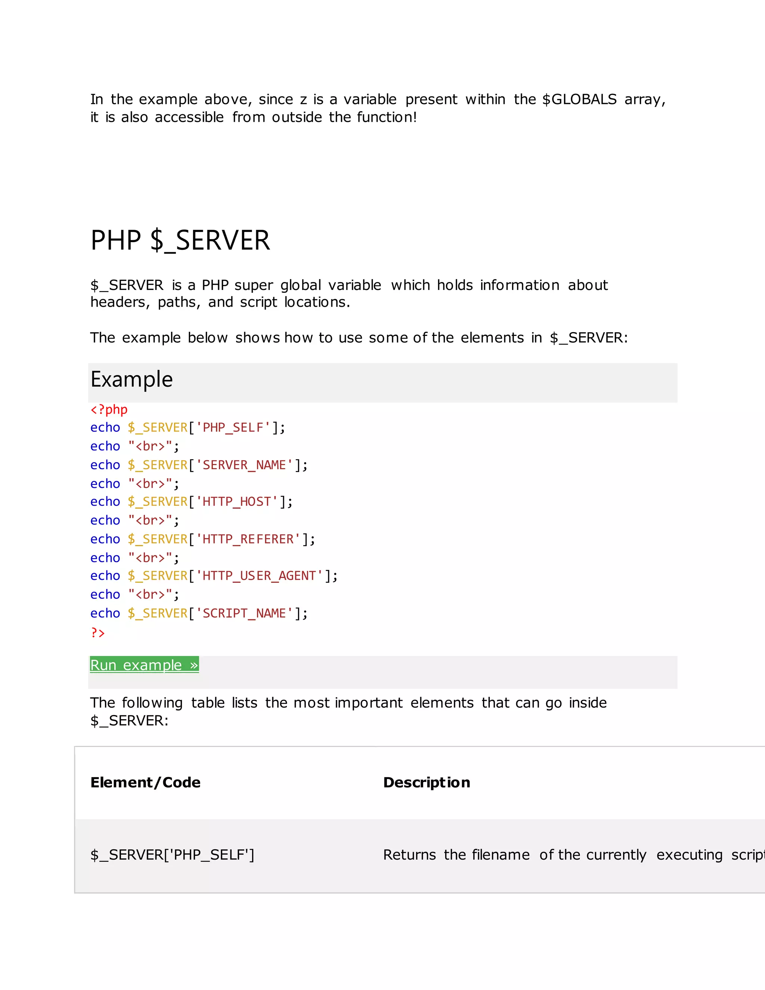Image resolution: width=765 pixels, height=990 pixels.
Task: Click the text 'The following table lists'
Action: coord(348,711)
